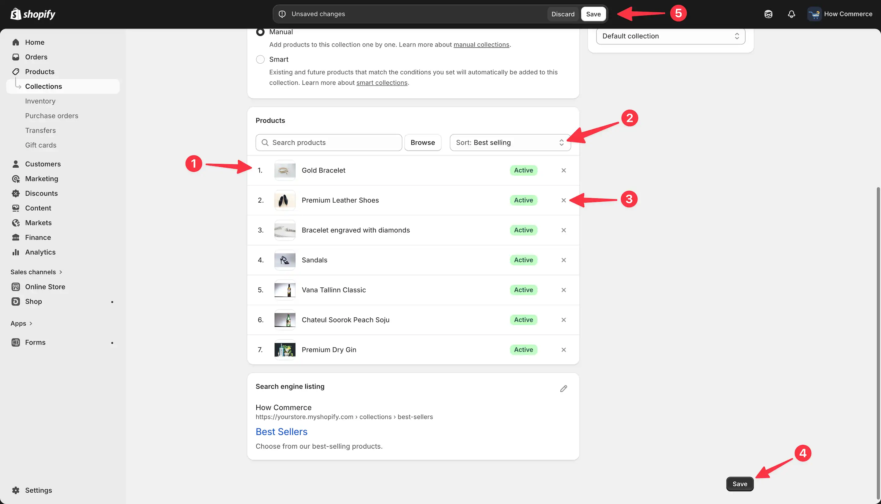Click the Active badge on Gold Bracelet

523,170
